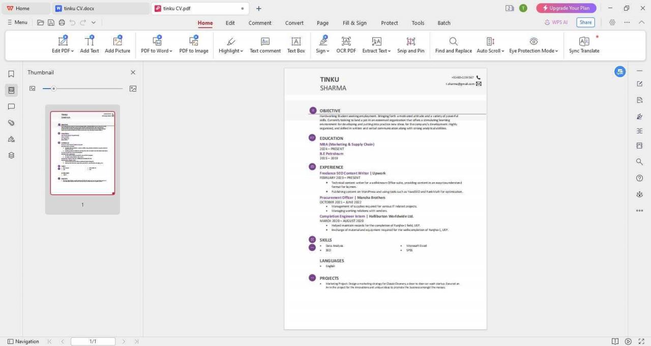Toggle the thumbnail panel sidebar button
Screen dimensions: 651x346
11,90
